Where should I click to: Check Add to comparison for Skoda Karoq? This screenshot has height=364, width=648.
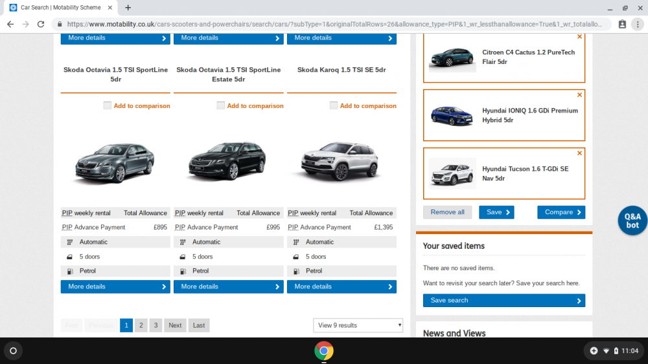pyautogui.click(x=334, y=105)
